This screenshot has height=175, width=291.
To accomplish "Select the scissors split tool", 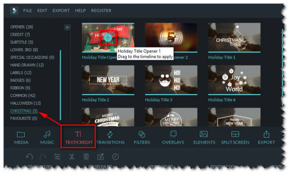I will click(x=72, y=157).
